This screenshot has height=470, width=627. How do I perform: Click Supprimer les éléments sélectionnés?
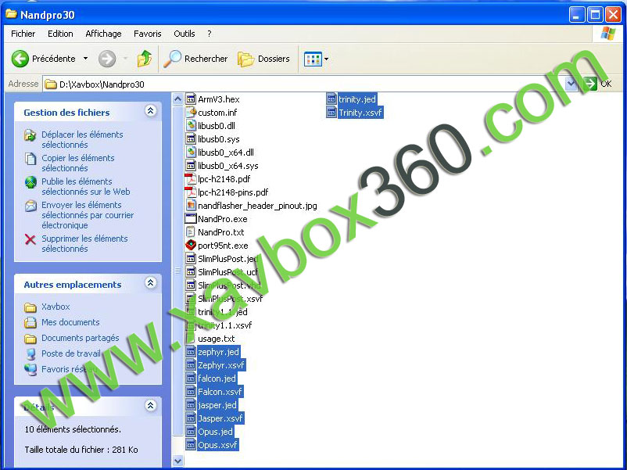click(x=84, y=243)
